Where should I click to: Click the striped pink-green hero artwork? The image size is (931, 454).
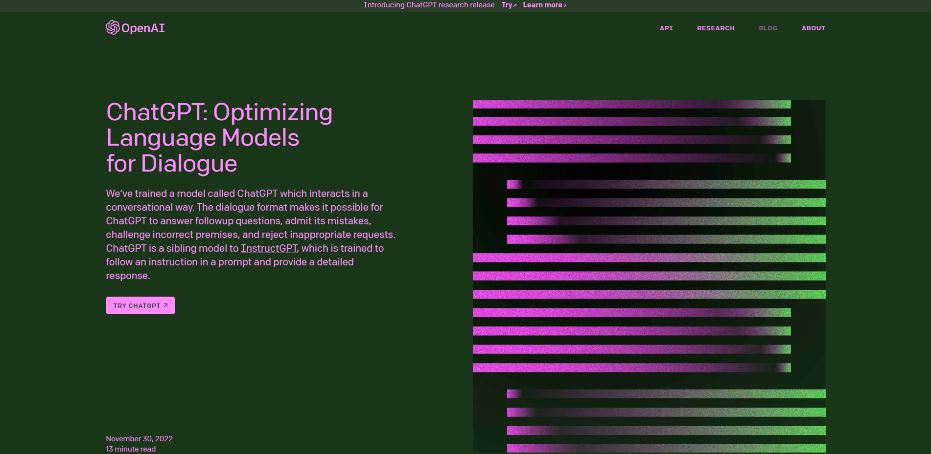649,276
